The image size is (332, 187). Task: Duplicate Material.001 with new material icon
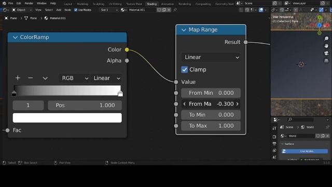[164, 10]
